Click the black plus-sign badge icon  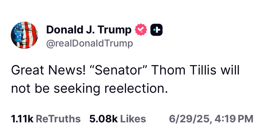coord(156,30)
